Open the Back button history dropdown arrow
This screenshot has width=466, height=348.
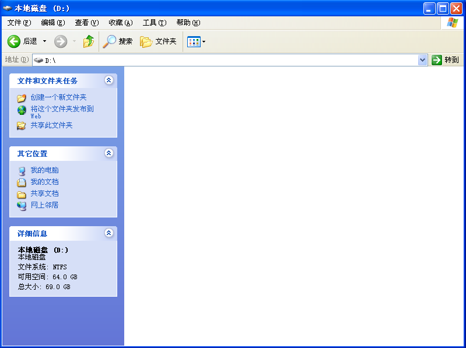[x=44, y=41]
